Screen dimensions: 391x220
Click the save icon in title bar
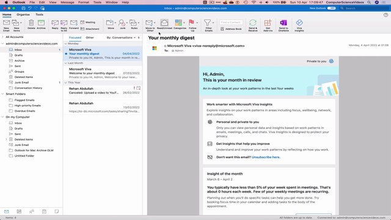23,8
